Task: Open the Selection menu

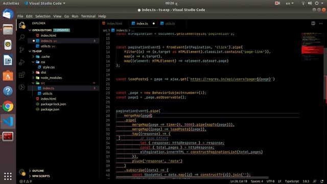Action: click(43, 16)
